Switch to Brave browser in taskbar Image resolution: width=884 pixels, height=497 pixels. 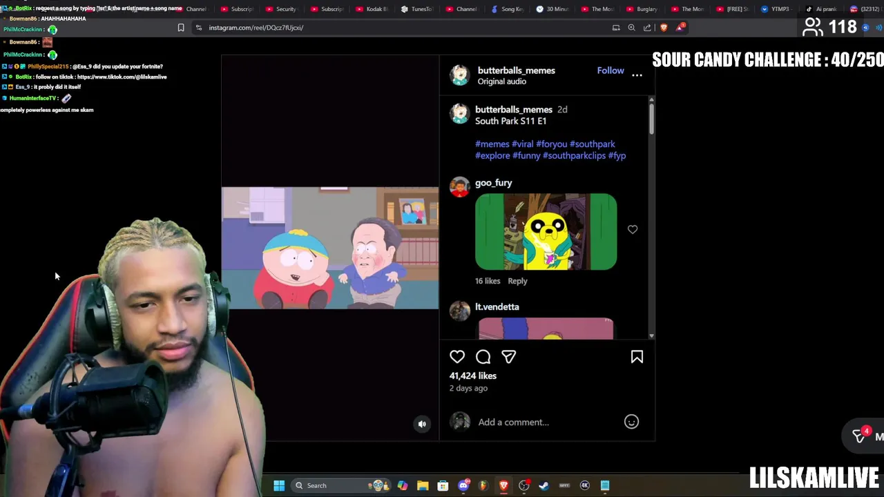click(x=503, y=485)
